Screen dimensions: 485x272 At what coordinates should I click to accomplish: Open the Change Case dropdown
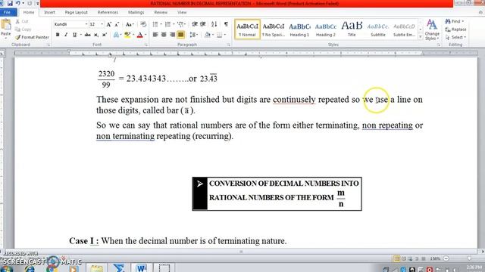(x=130, y=24)
